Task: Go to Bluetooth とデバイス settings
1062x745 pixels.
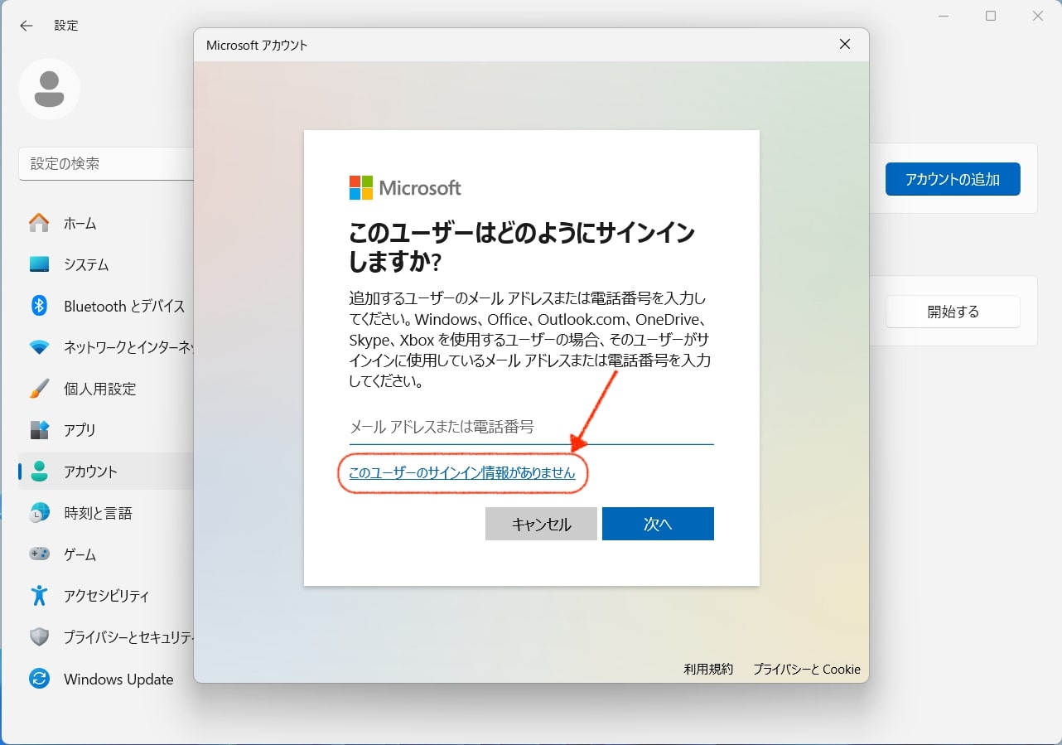Action: point(105,306)
